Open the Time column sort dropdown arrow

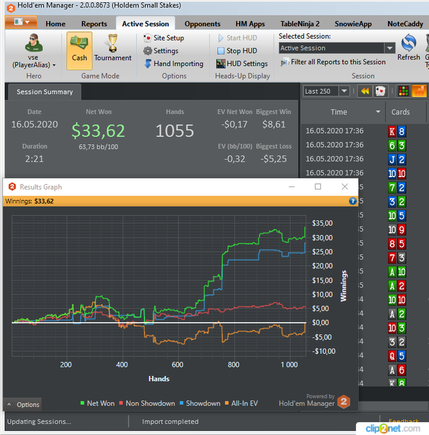point(377,112)
